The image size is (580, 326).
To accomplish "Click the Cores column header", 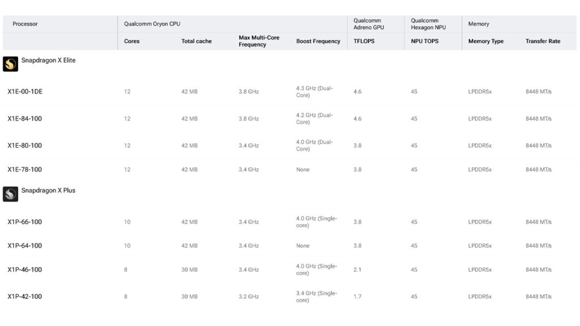I will point(131,41).
